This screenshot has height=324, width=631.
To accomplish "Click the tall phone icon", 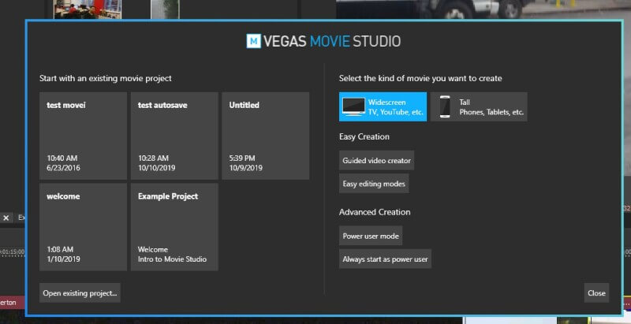I will click(x=445, y=106).
